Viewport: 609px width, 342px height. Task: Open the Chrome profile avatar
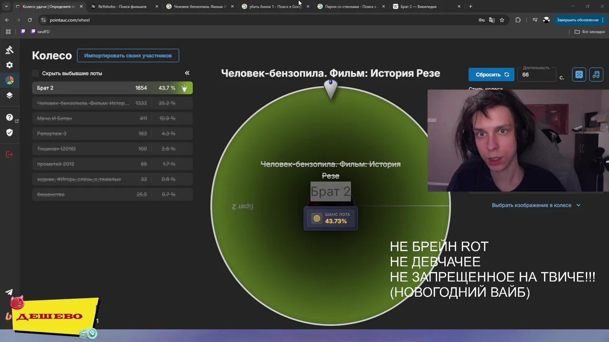546,20
